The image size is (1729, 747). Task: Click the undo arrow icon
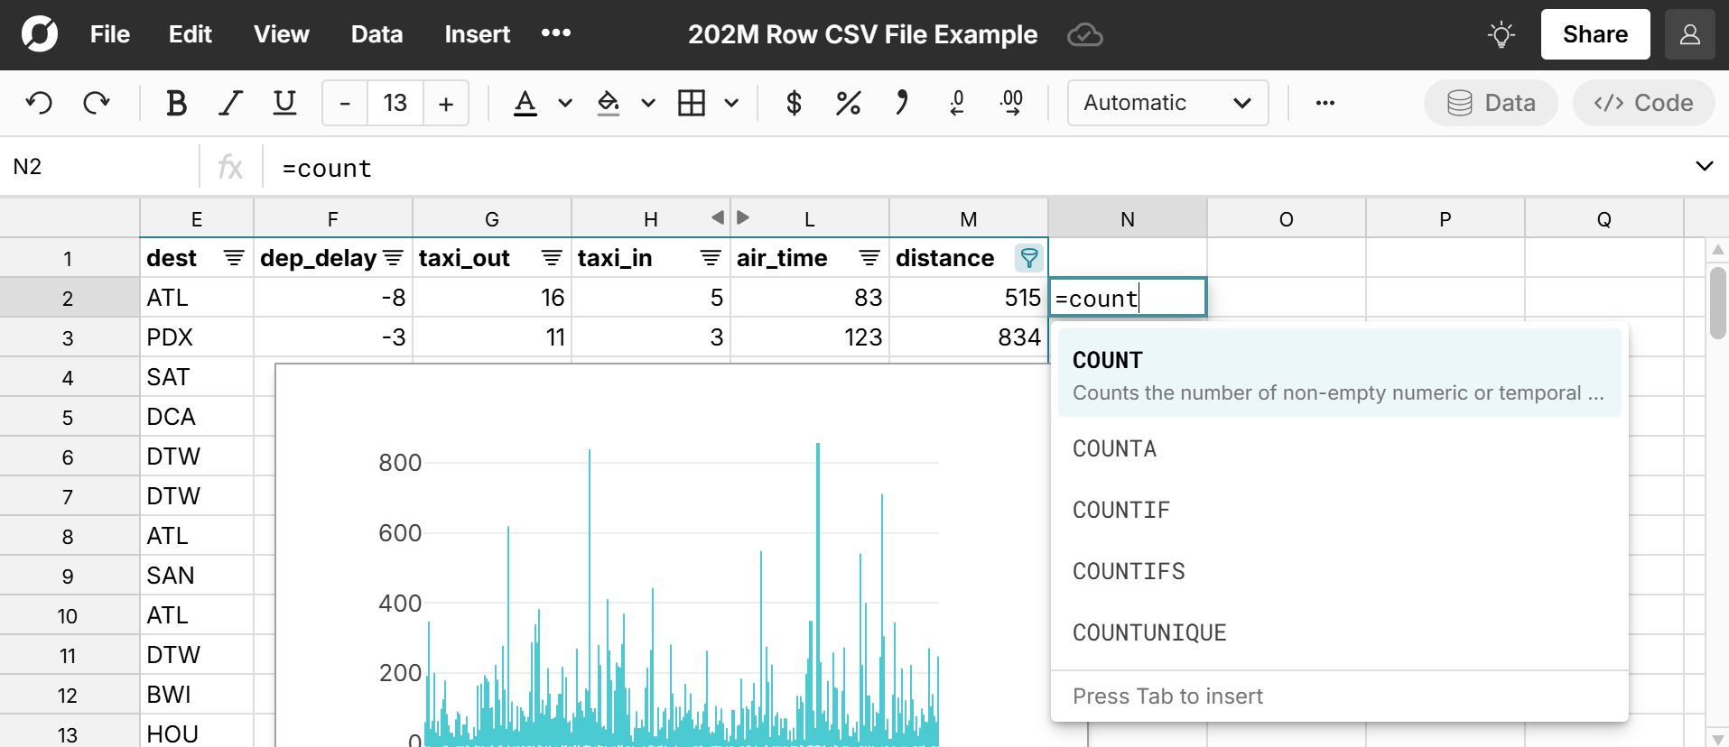point(39,103)
